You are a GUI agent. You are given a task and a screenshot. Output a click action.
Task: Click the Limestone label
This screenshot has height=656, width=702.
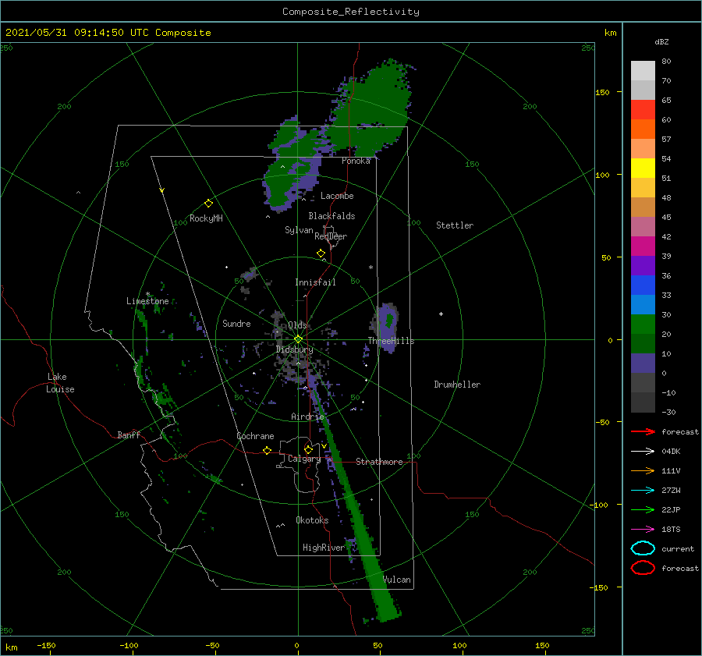147,301
